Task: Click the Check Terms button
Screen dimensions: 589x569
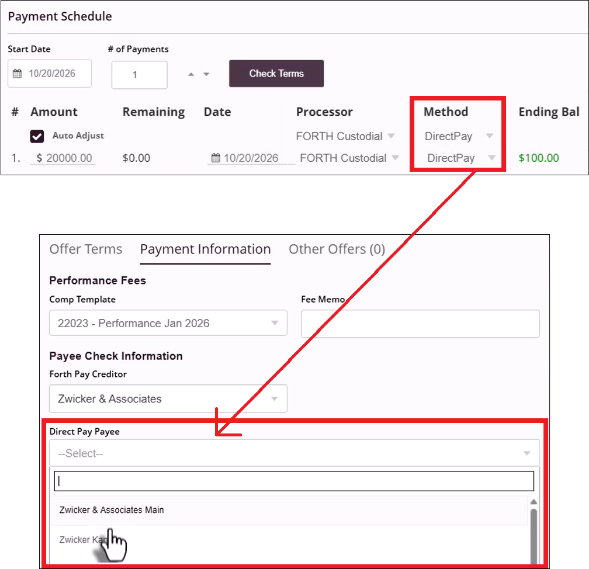Action: (276, 74)
